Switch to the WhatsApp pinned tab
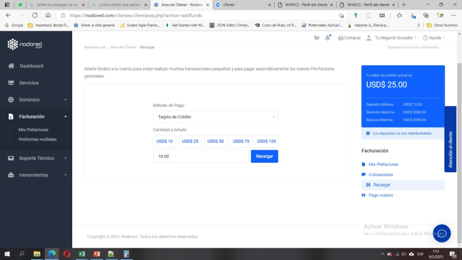This screenshot has width=462, height=260. 20,5
